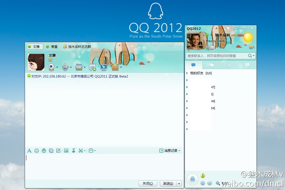This screenshot has height=190, width=285.
Task: Click the 发送(S) button
Action: pyautogui.click(x=168, y=184)
